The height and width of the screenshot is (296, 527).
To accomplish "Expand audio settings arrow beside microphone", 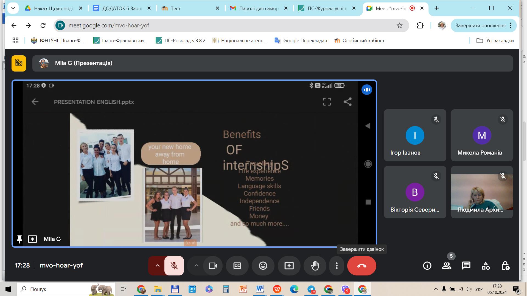I will click(158, 266).
